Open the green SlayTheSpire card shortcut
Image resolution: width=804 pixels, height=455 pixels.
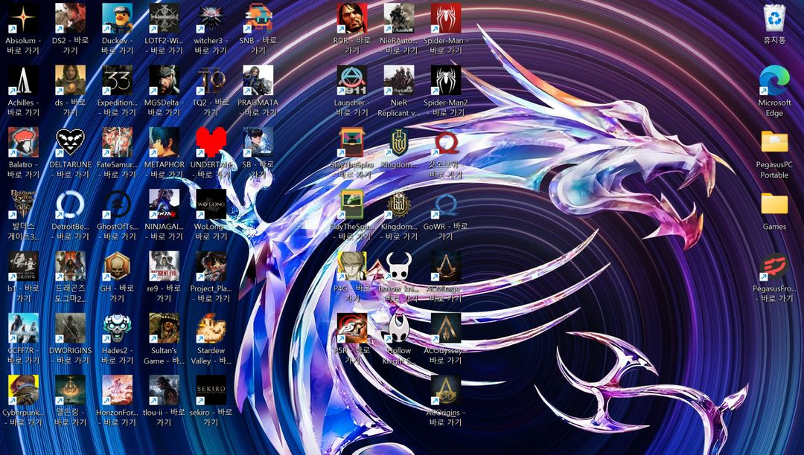[351, 204]
